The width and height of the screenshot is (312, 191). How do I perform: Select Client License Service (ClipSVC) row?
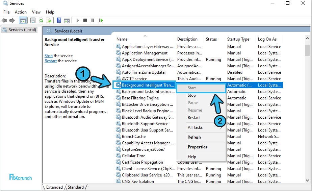(199, 168)
